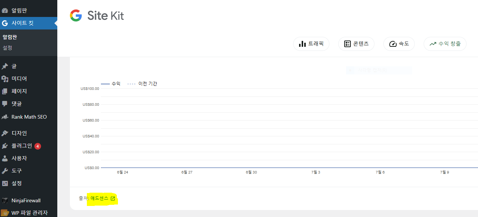Open the NinjaFirewall menu

tap(28, 200)
